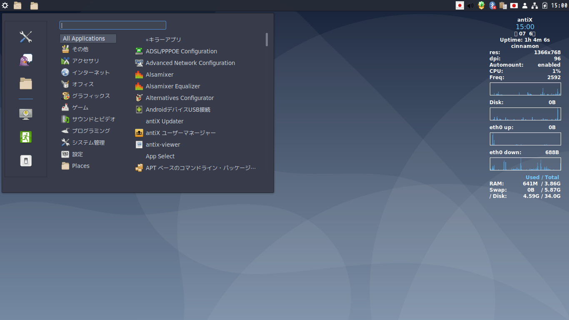Click the joystick icon for ゲーム
Image resolution: width=569 pixels, height=320 pixels.
(65, 107)
